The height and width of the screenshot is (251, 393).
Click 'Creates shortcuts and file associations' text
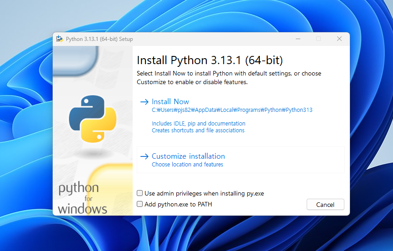[x=198, y=131]
